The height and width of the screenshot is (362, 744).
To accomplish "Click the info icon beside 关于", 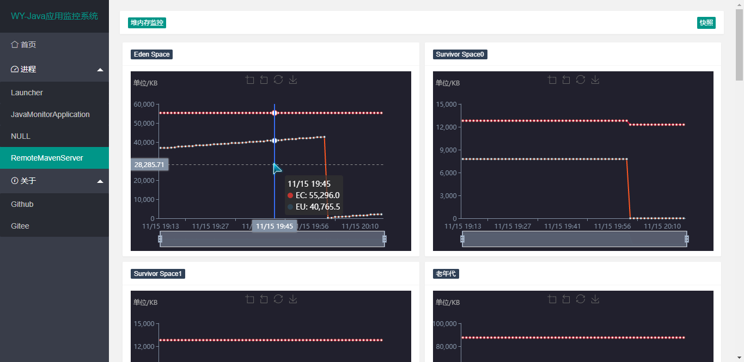I will tap(15, 181).
